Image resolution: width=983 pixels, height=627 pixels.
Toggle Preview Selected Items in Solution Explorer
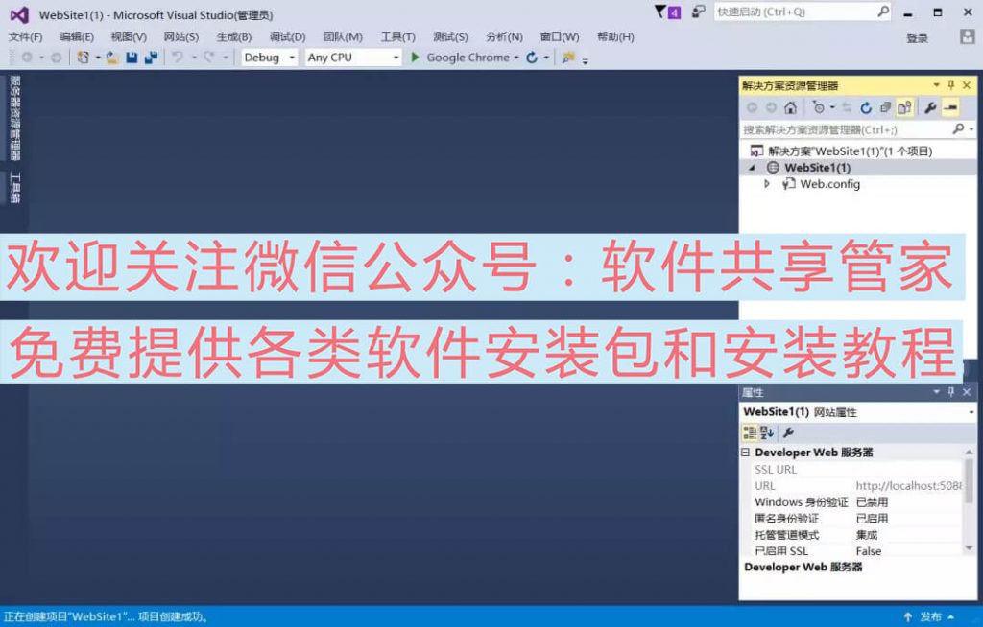[950, 107]
